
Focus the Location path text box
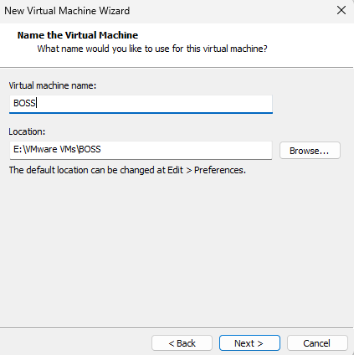coord(141,150)
